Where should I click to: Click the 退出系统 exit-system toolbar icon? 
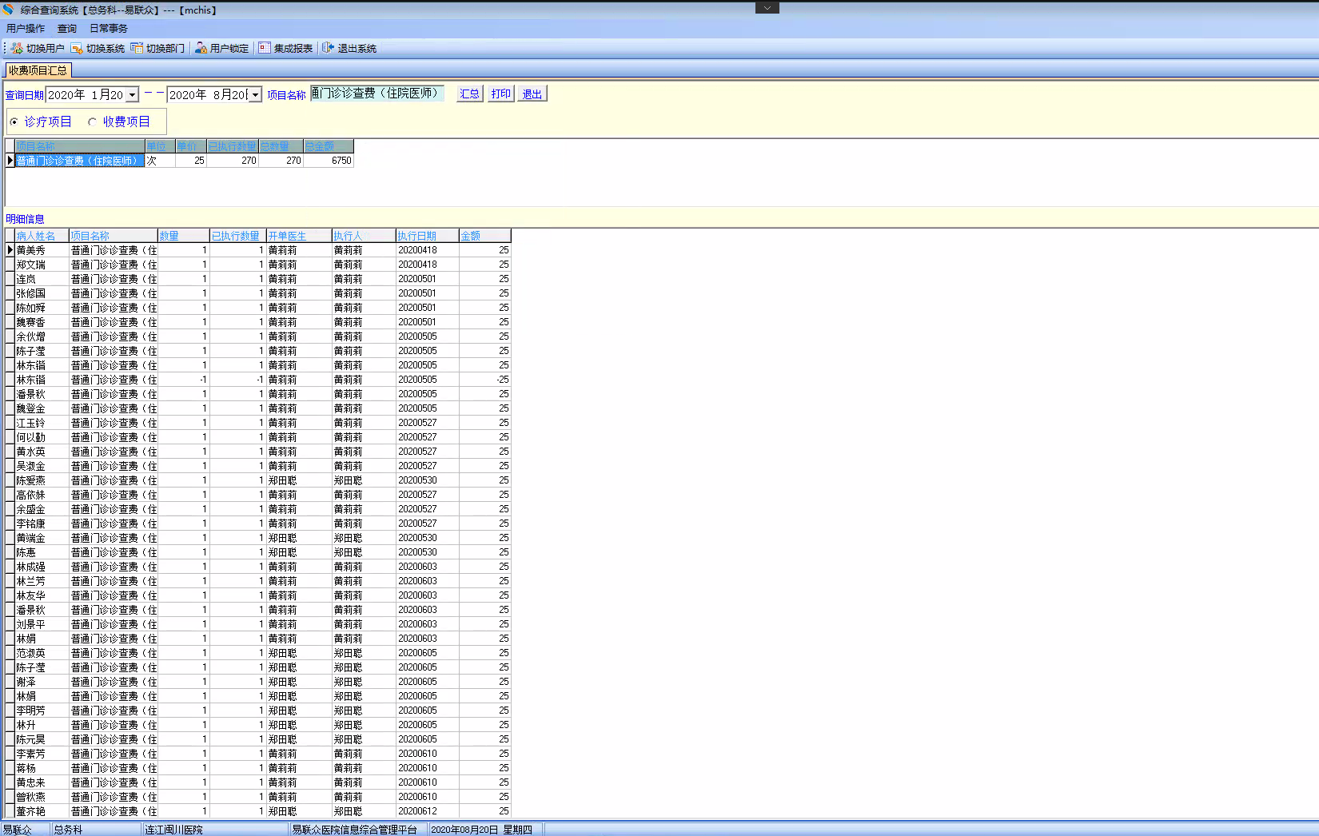[328, 48]
